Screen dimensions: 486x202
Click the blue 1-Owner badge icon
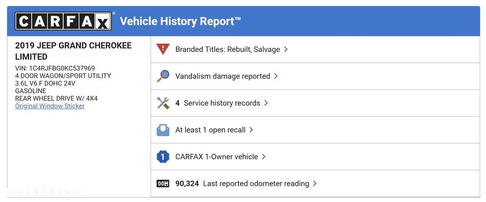(163, 157)
